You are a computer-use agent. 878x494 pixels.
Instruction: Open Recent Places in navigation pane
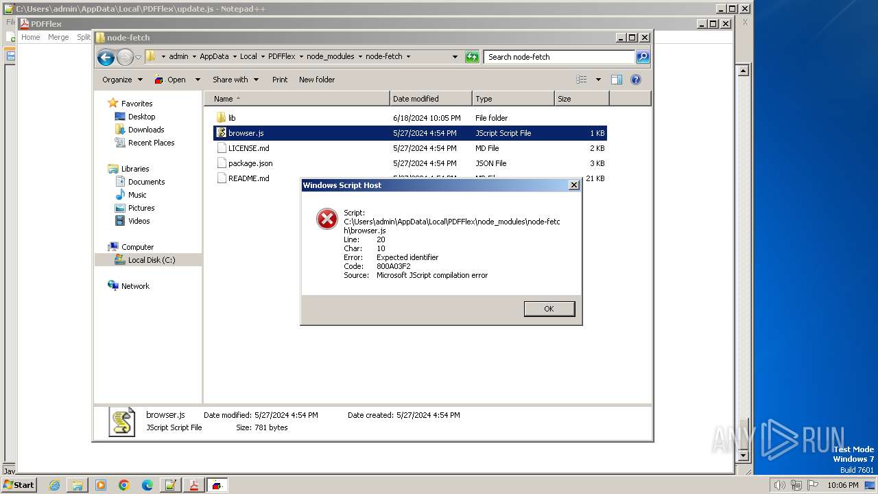(x=151, y=143)
